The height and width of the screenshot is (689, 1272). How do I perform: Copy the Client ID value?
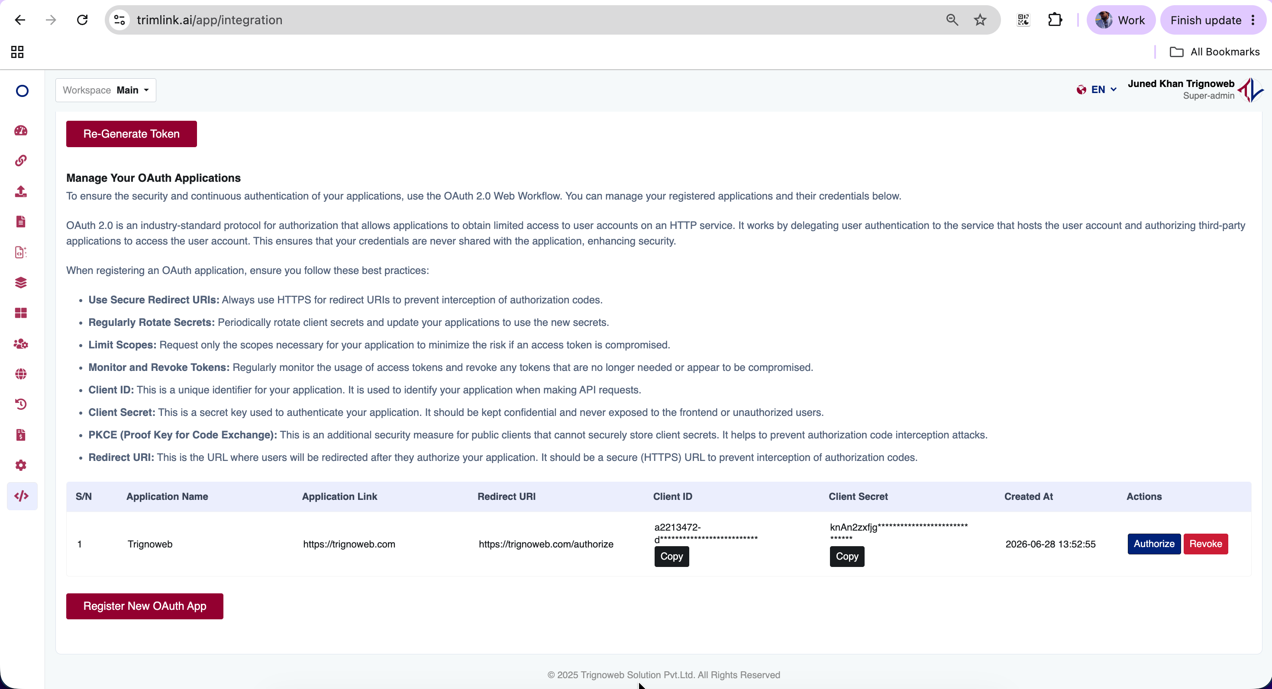672,556
